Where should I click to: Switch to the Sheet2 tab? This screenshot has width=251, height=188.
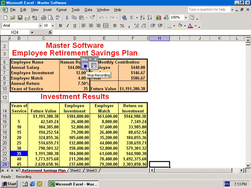[x=75, y=171]
